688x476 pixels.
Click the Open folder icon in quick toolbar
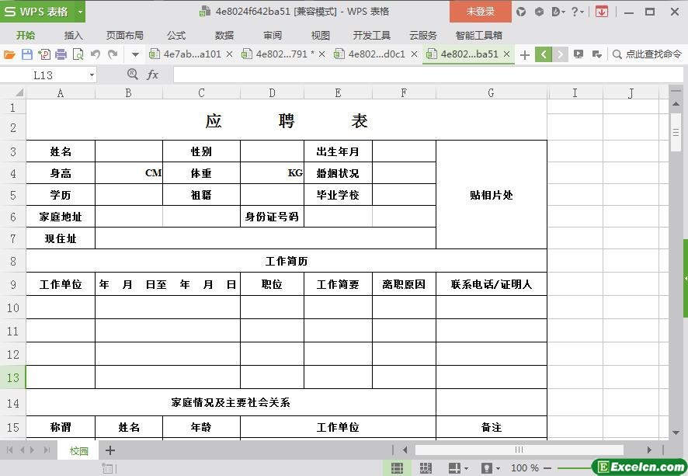pos(9,54)
